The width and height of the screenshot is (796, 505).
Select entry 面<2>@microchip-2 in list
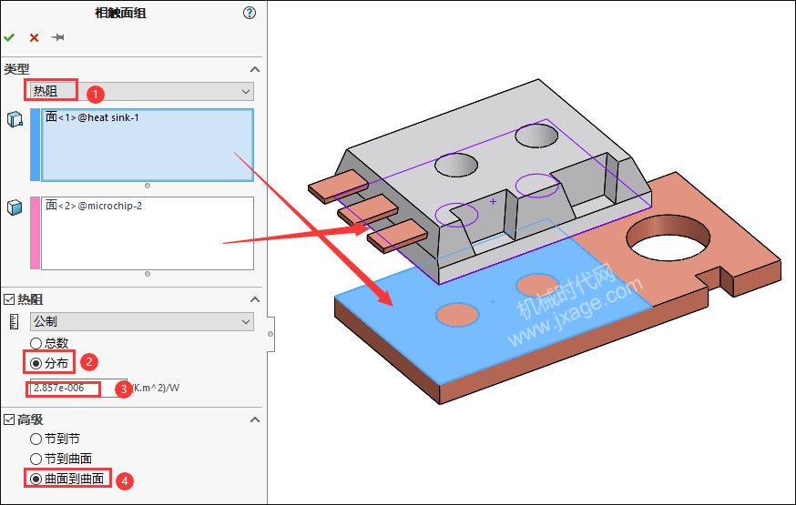[94, 206]
